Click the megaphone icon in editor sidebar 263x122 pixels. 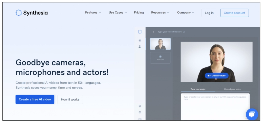[x=140, y=106]
